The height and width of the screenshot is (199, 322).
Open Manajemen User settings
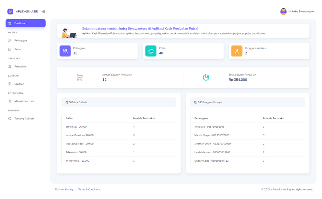(24, 101)
